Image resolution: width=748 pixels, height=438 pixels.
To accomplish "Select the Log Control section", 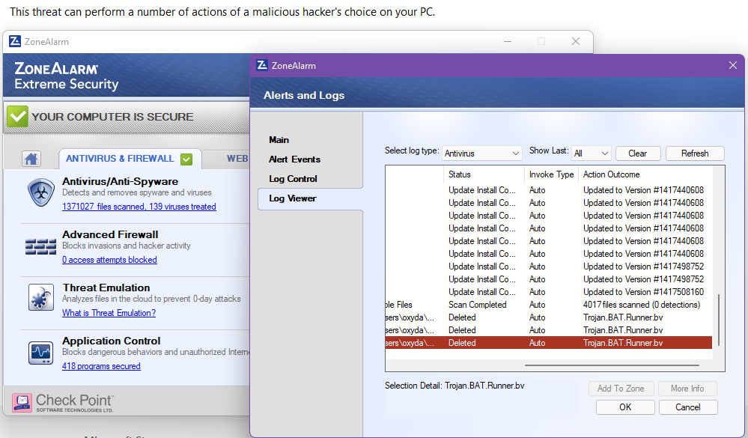I will click(293, 179).
